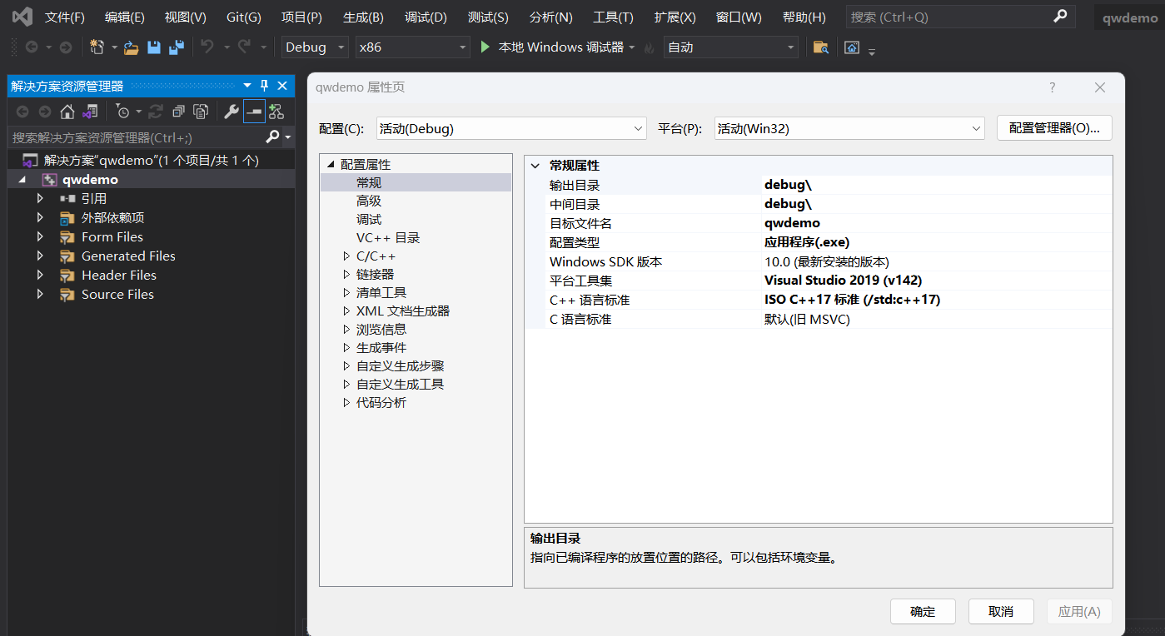Click the 配置管理器(O)... button

(1054, 128)
